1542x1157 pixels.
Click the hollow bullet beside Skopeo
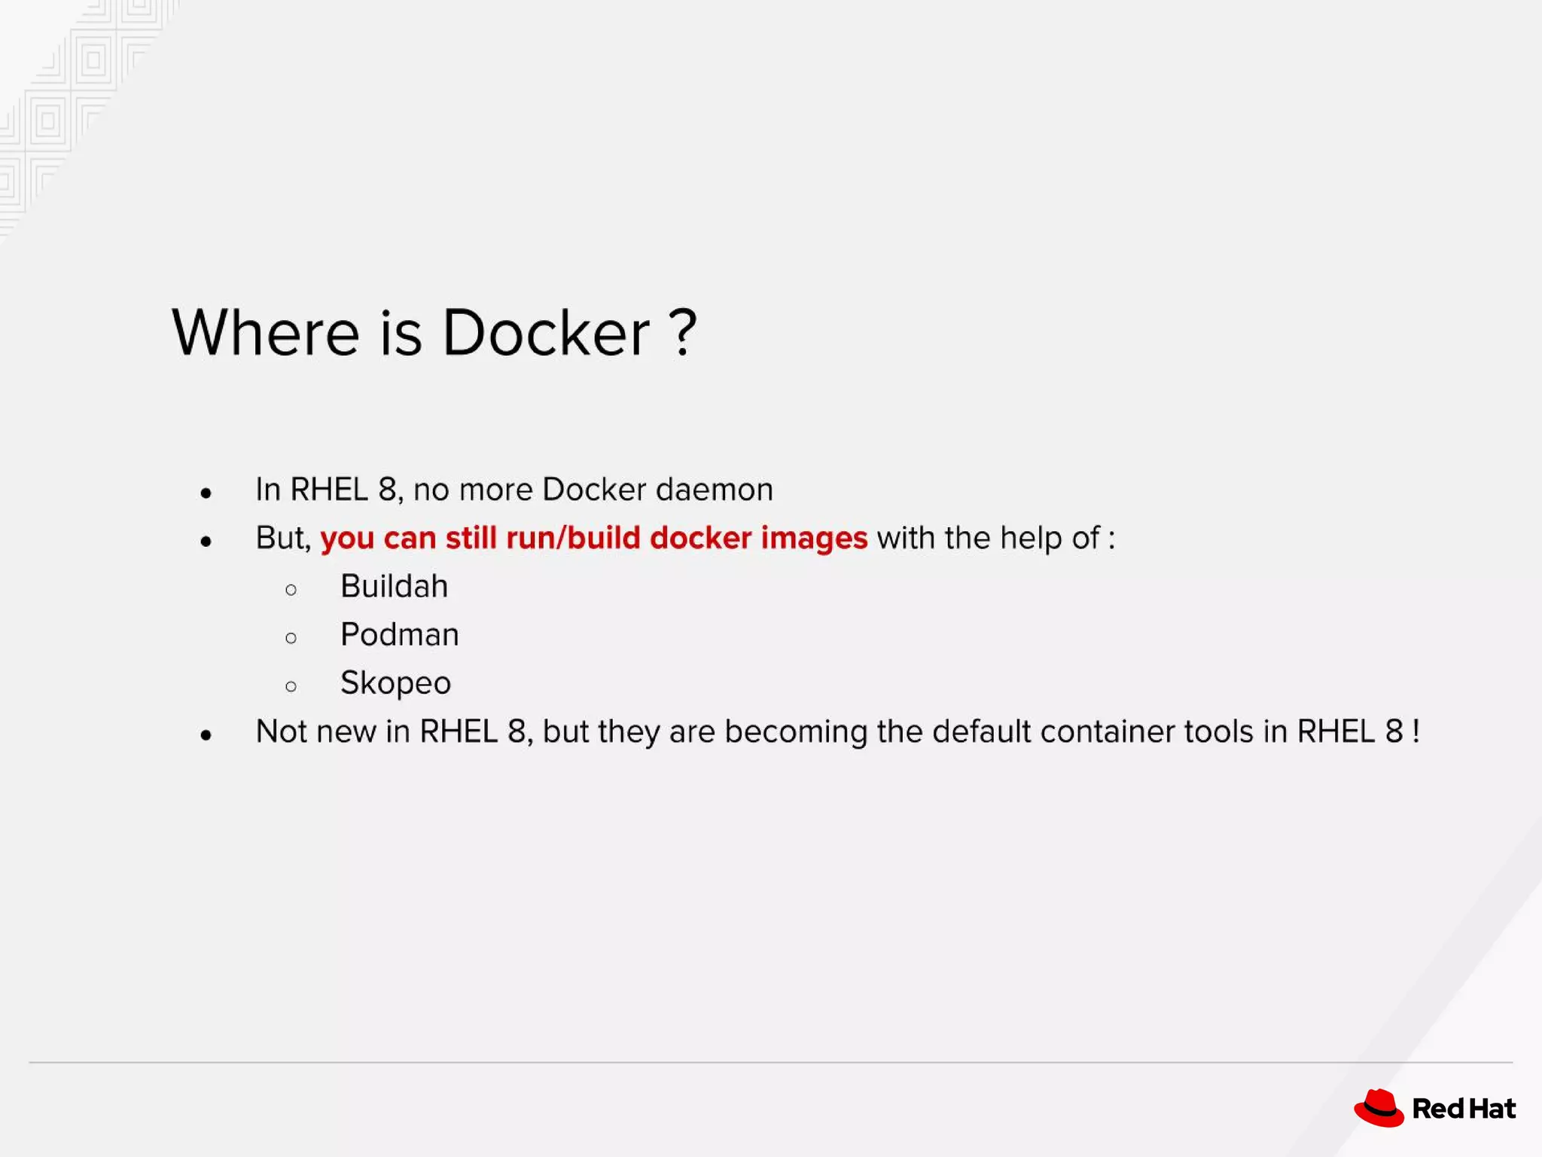coord(291,686)
